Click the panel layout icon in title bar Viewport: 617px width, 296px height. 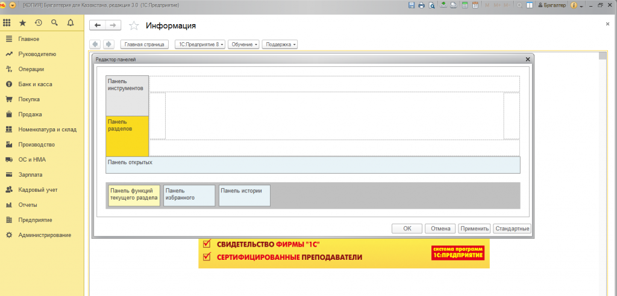530,5
